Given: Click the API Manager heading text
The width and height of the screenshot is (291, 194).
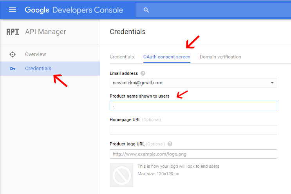Looking at the screenshot, I should coord(45,32).
